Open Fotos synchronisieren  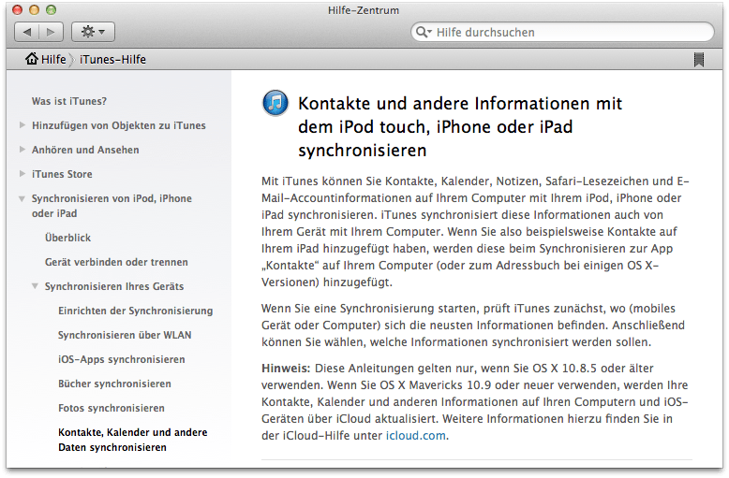click(x=112, y=409)
